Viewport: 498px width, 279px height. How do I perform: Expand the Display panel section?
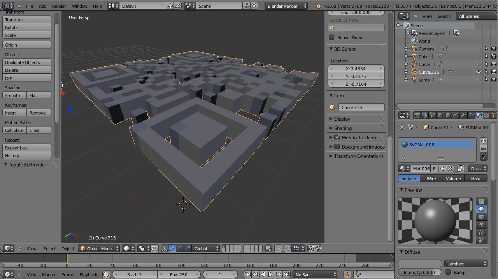tap(342, 119)
